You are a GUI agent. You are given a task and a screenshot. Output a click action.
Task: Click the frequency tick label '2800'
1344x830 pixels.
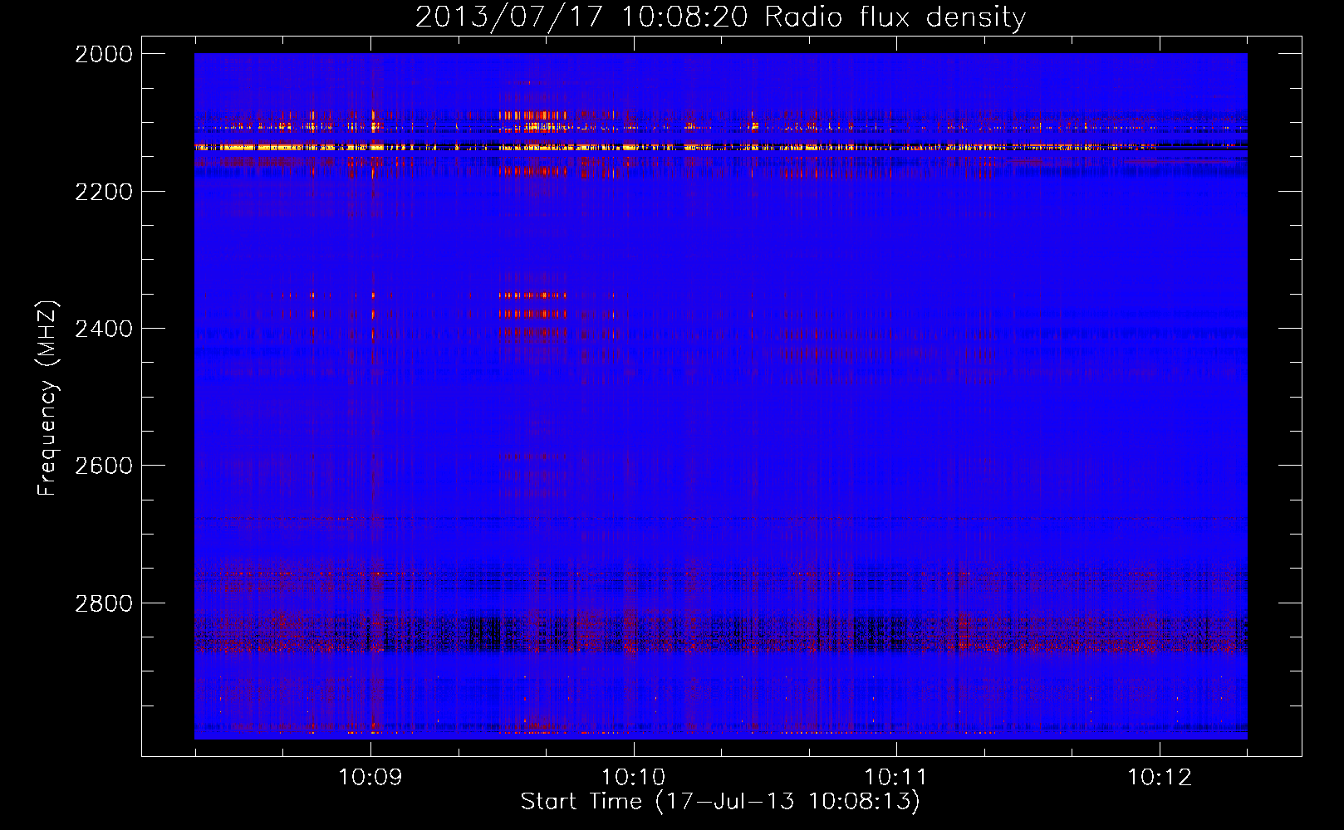tap(104, 603)
